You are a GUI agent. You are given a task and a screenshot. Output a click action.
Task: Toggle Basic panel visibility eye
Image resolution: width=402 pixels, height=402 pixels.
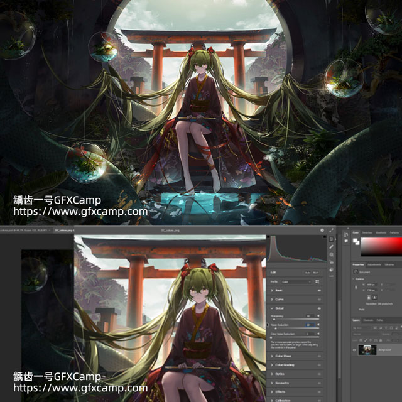[x=319, y=290]
